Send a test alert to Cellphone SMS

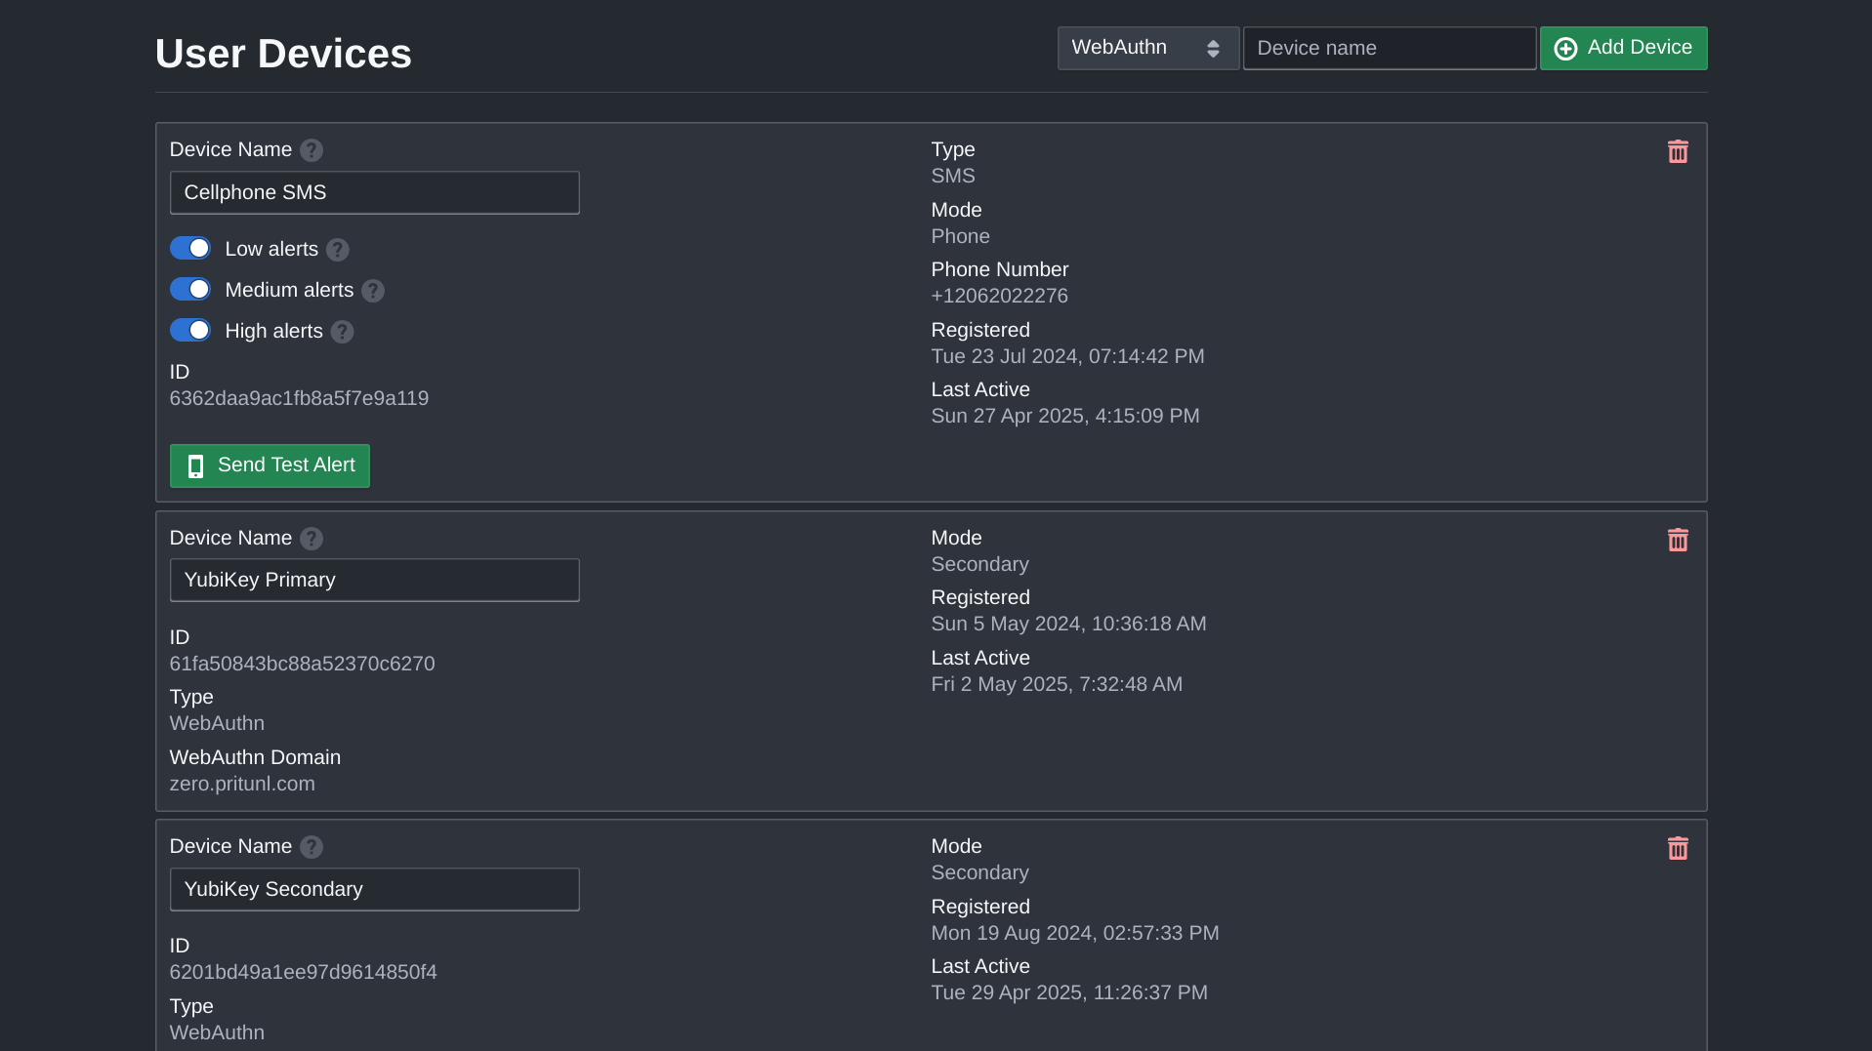tap(270, 465)
